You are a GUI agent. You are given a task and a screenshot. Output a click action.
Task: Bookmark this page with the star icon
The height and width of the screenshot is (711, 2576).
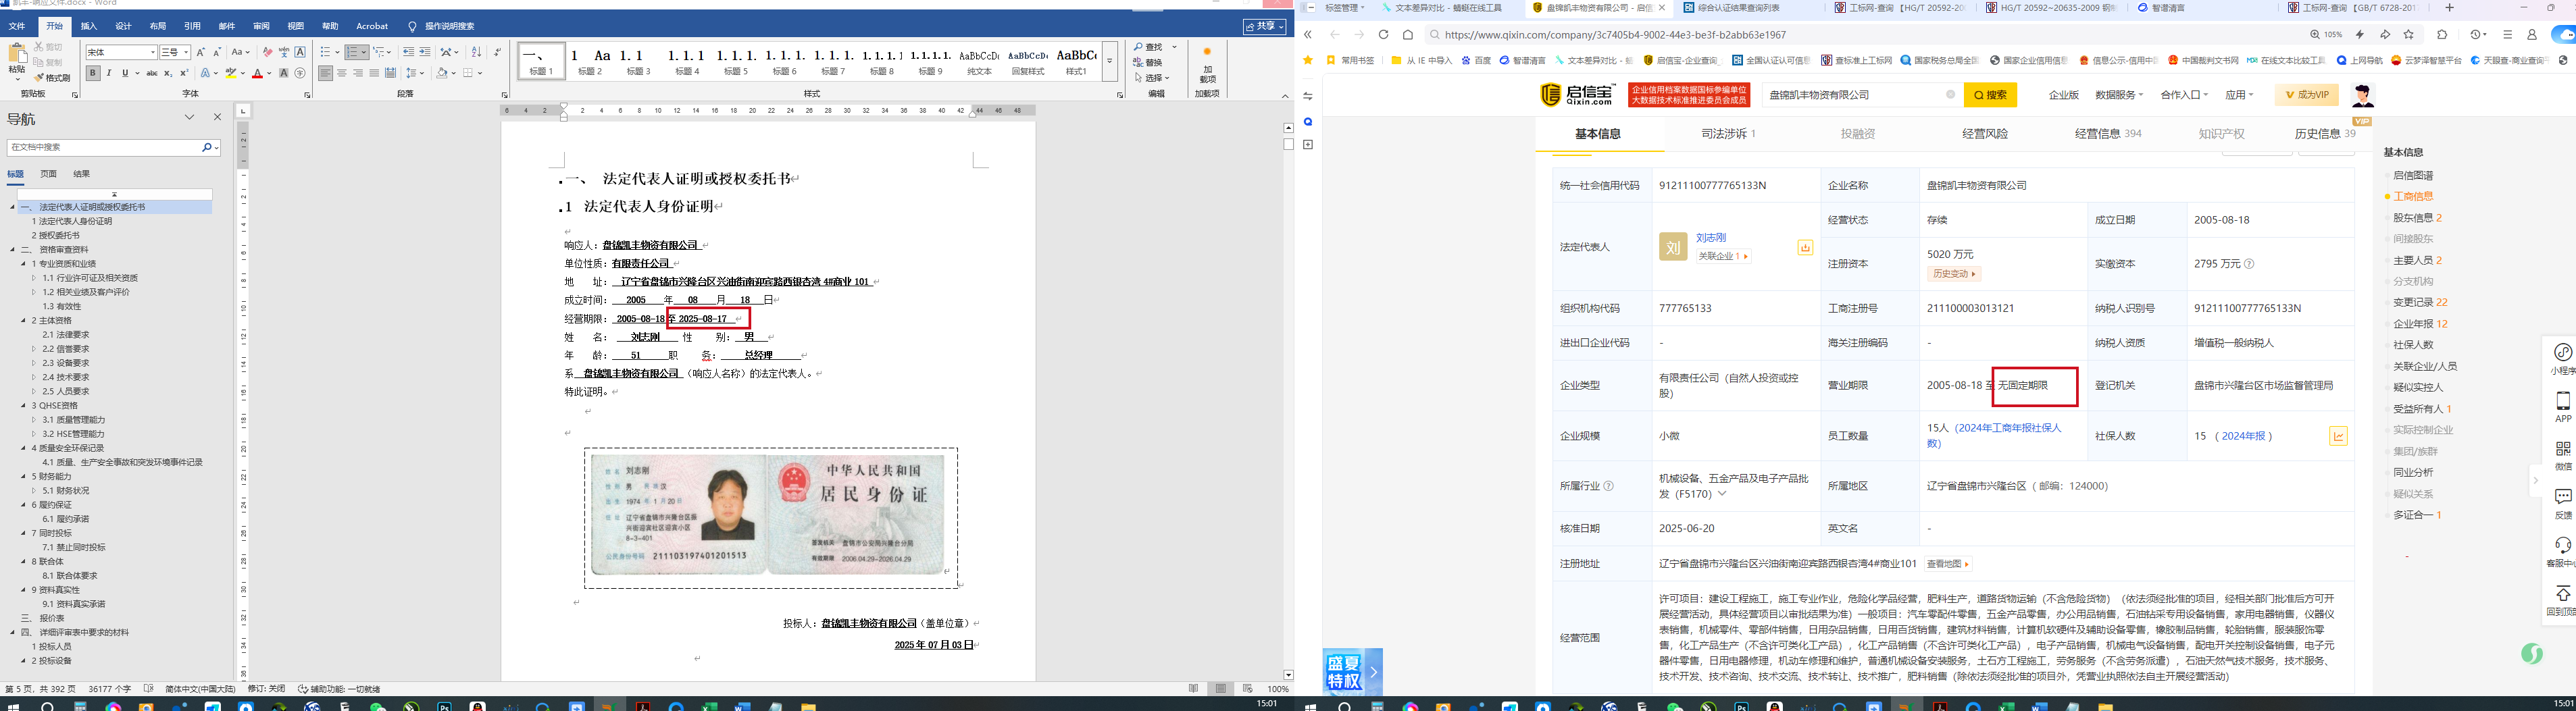tap(2408, 34)
